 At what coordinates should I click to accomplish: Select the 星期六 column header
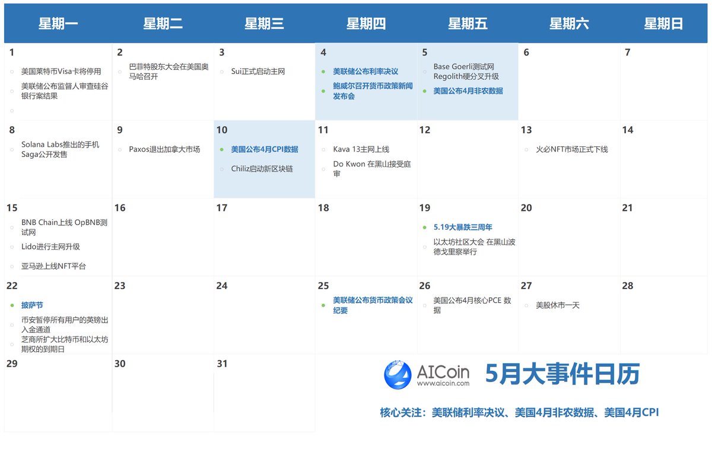coord(569,24)
